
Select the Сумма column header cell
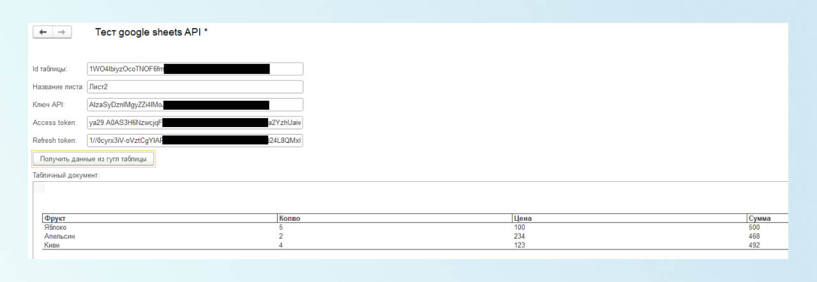tap(768, 218)
